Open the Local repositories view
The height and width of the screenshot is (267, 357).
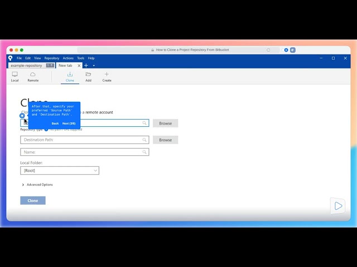click(x=15, y=77)
